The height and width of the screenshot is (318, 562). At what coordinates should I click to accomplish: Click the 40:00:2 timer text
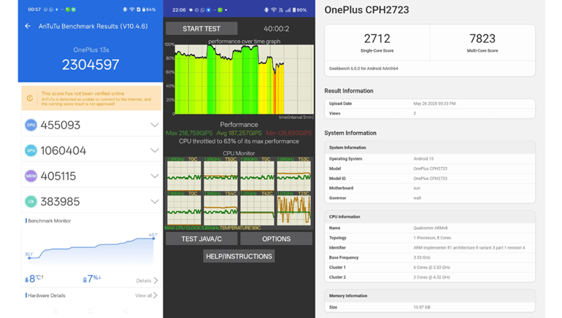277,28
